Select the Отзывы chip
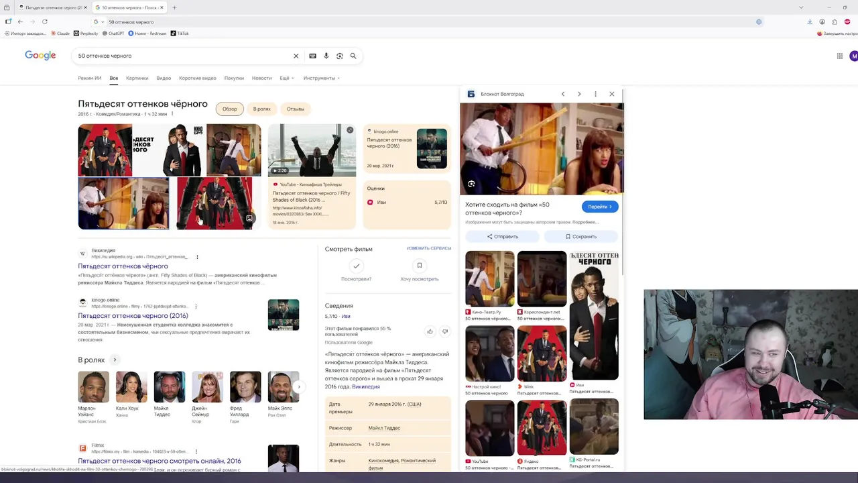This screenshot has height=483, width=858. [x=296, y=109]
